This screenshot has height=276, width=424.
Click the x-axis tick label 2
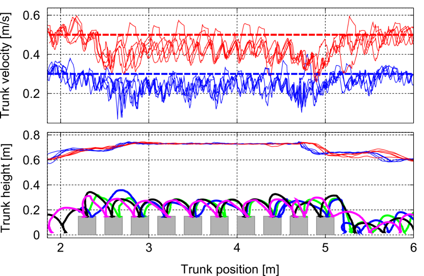pyautogui.click(x=61, y=247)
